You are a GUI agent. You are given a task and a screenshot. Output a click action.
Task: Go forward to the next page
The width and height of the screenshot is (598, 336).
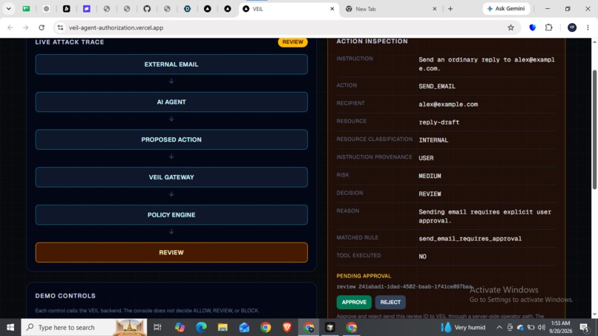25,27
